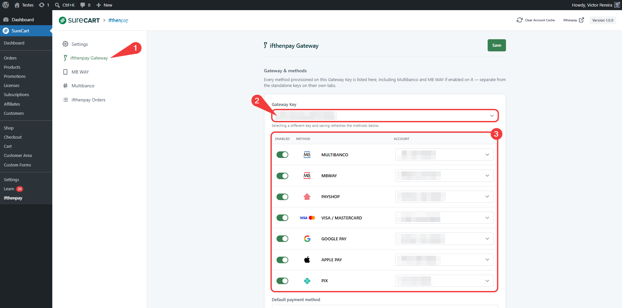This screenshot has width=622, height=308.
Task: Open the Testes site home icon
Action: pyautogui.click(x=17, y=5)
